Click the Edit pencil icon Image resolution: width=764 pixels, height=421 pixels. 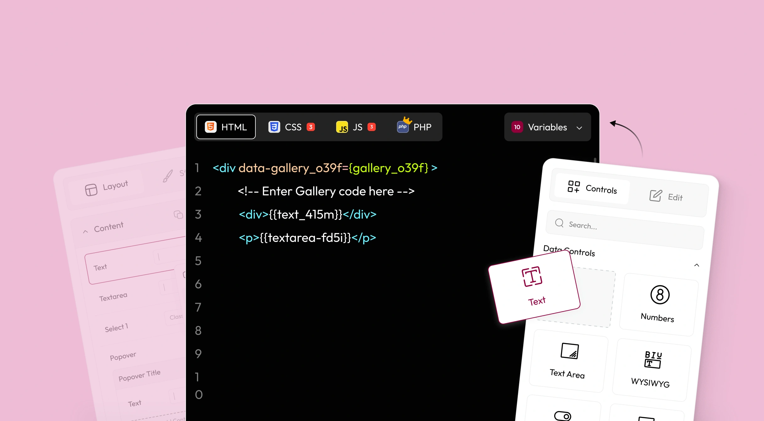point(655,195)
